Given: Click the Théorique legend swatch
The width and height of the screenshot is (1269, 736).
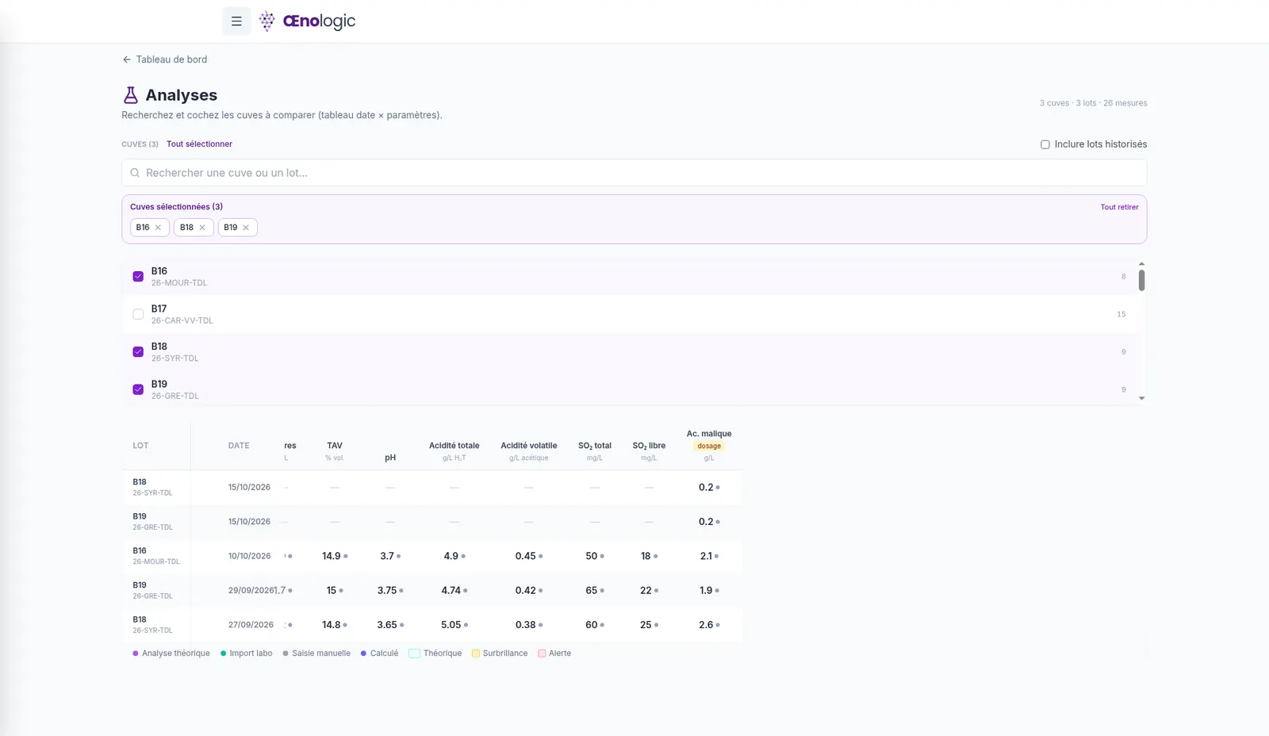Looking at the screenshot, I should click(414, 654).
